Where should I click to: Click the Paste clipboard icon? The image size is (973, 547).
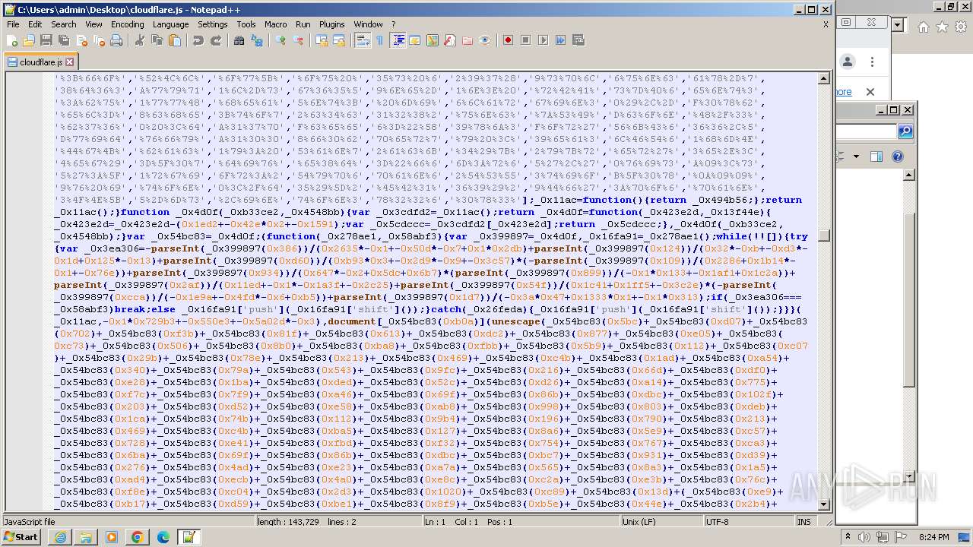(x=175, y=40)
